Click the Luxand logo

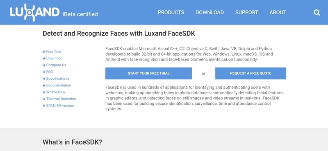35,13
